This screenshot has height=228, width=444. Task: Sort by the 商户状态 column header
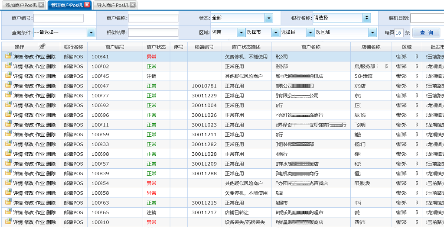156,47
